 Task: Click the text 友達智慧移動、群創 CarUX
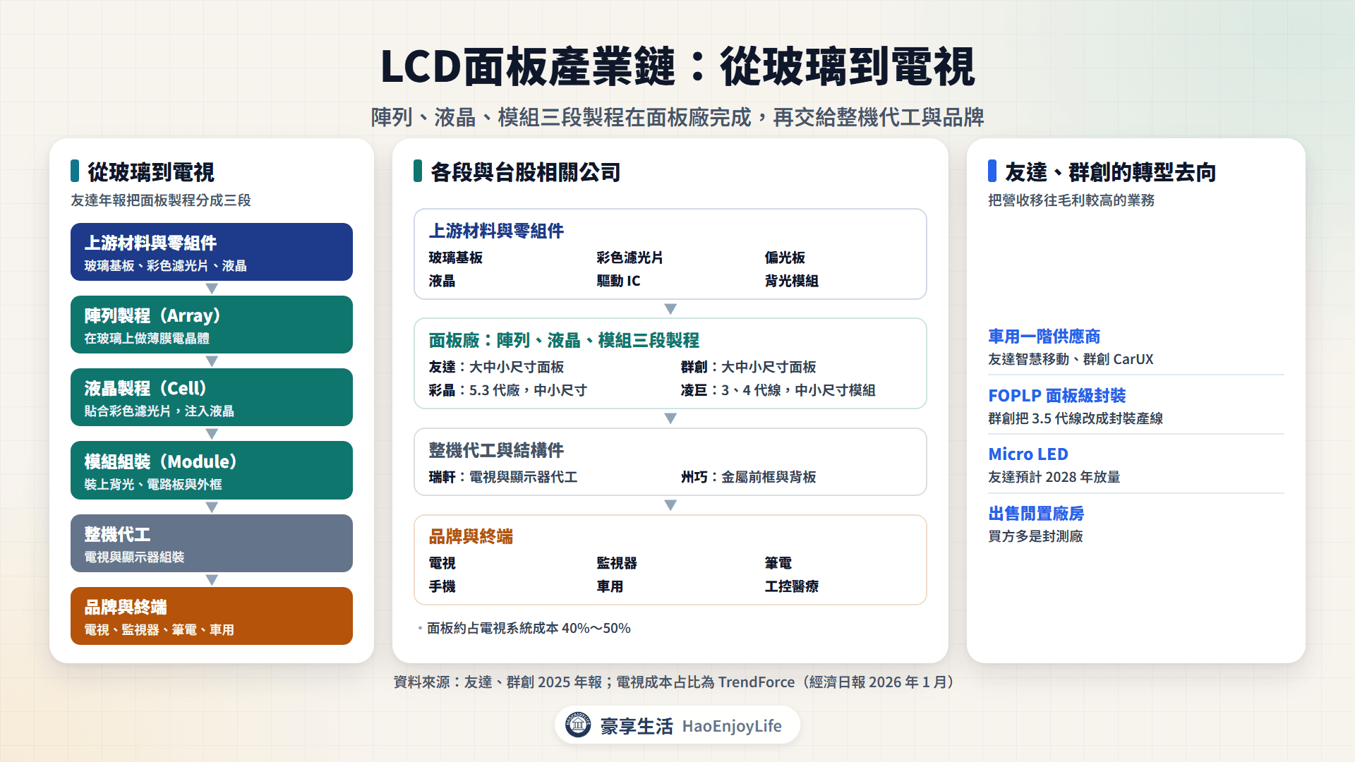[x=1071, y=359]
